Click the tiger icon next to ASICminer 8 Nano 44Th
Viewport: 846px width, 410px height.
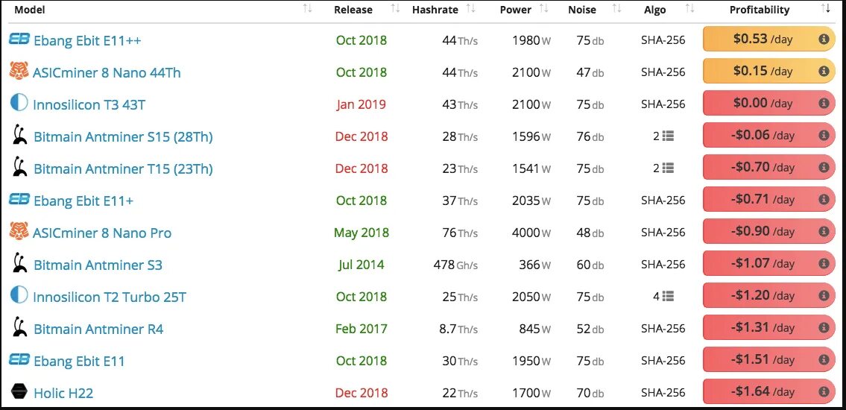19,72
